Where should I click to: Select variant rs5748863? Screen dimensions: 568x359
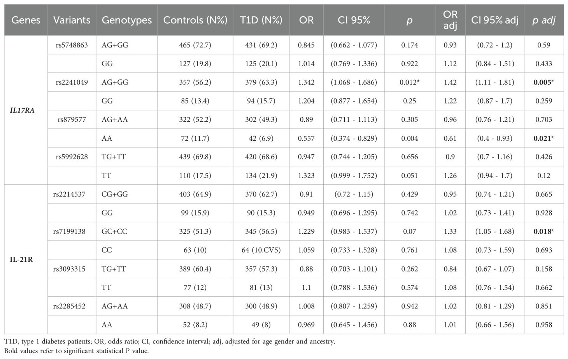(72, 45)
